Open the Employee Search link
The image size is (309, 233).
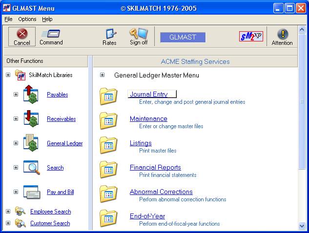pyautogui.click(x=50, y=212)
